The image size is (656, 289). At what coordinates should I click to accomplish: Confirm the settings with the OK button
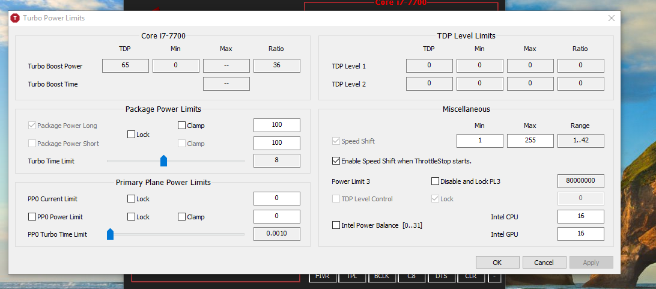497,262
